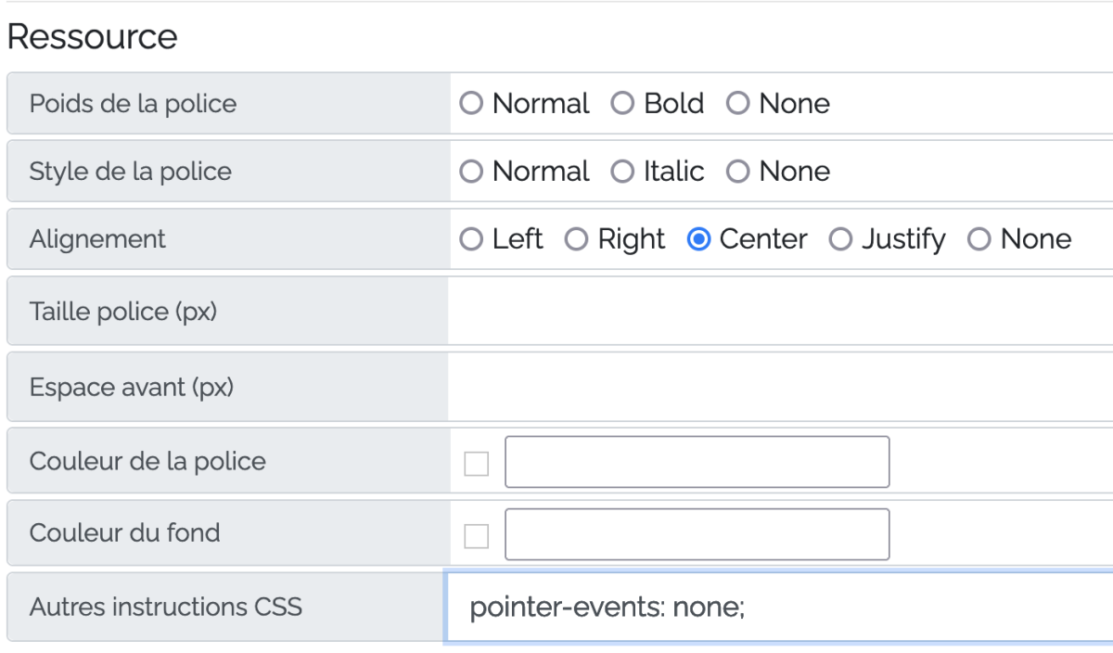This screenshot has height=653, width=1113.
Task: Click the Ressource section heading
Action: (92, 37)
